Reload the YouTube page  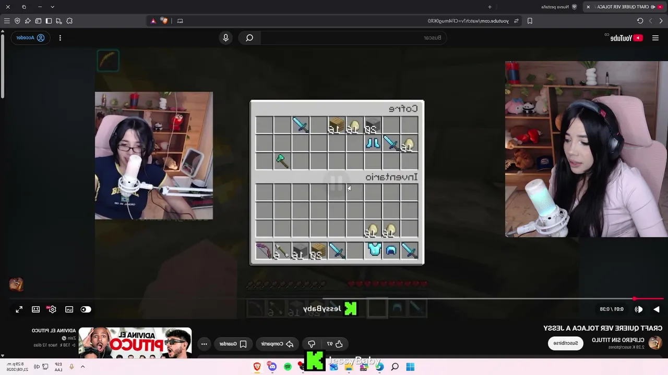[x=640, y=21]
